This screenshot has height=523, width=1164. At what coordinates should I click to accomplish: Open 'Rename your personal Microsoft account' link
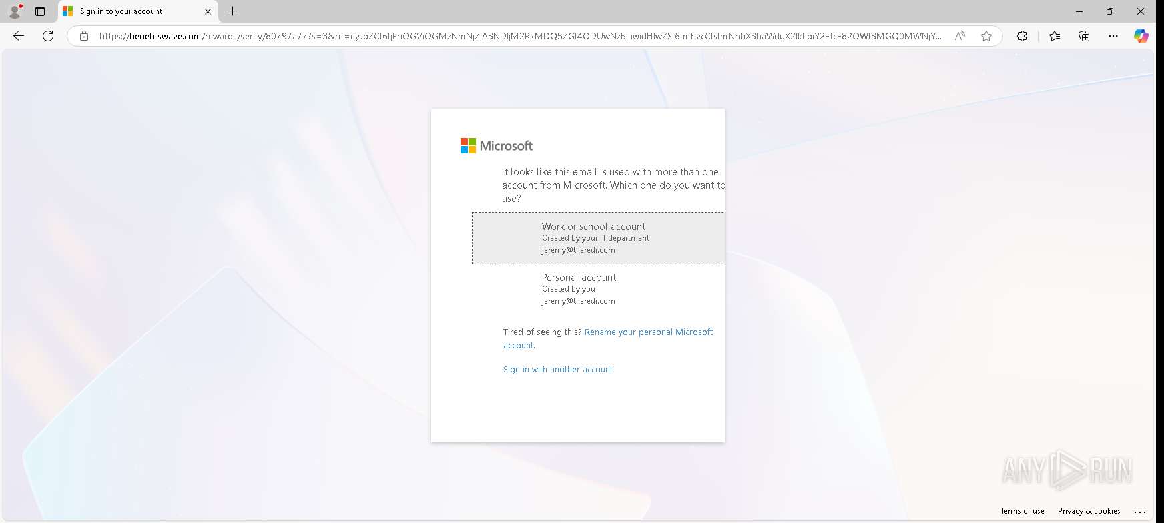608,338
